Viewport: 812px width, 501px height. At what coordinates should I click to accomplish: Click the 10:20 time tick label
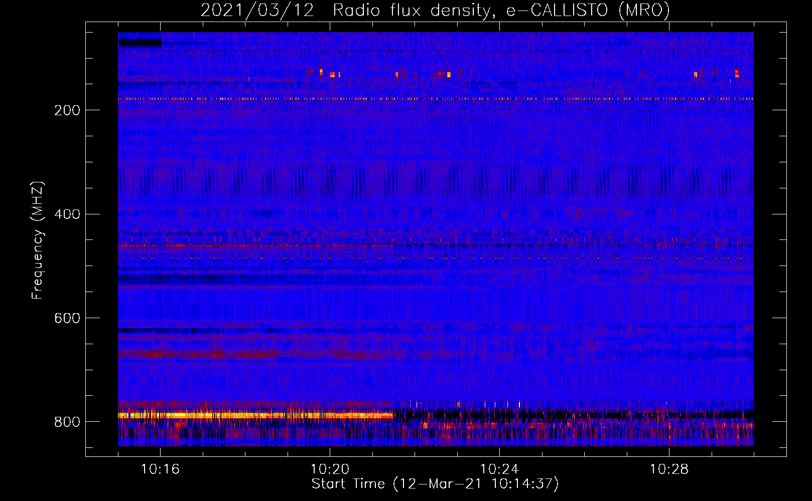[330, 469]
